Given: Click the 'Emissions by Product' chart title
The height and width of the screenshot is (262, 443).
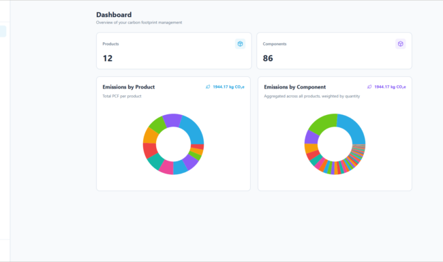Looking at the screenshot, I should click(129, 87).
